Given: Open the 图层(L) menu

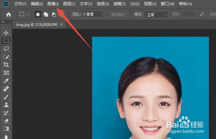Looking at the screenshot, I should (x=69, y=4).
